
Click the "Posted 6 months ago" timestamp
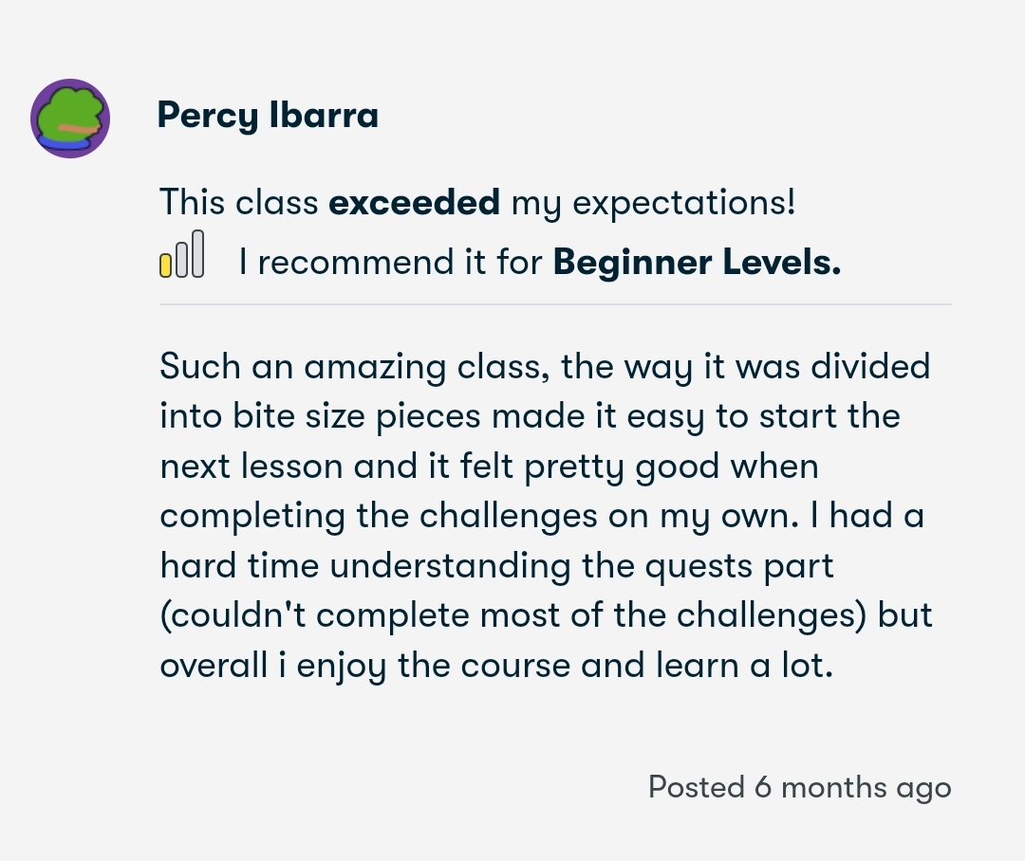coord(799,787)
